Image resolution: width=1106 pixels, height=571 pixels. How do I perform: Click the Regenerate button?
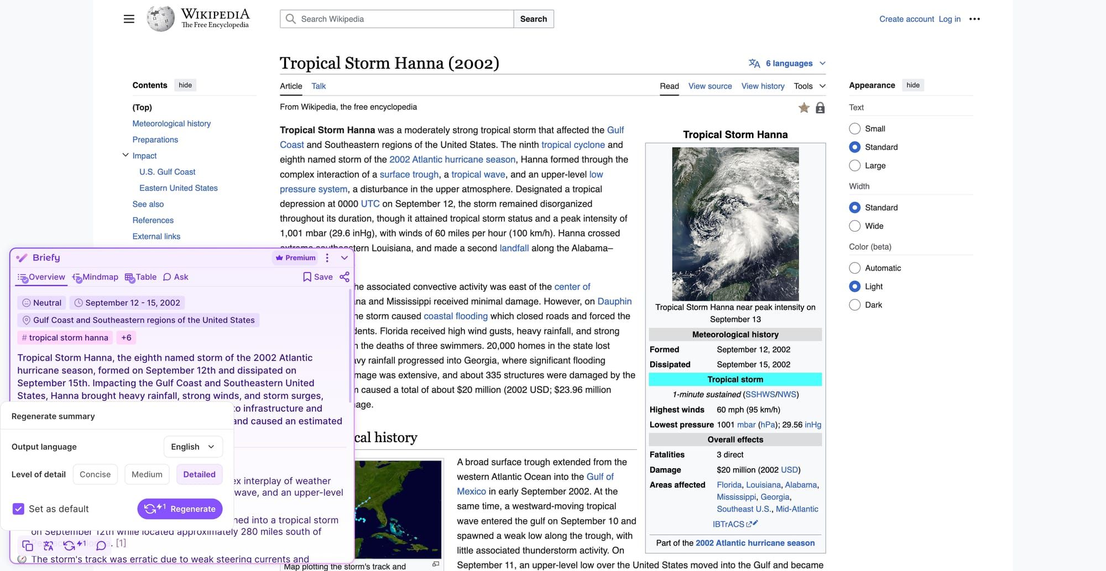pos(180,509)
